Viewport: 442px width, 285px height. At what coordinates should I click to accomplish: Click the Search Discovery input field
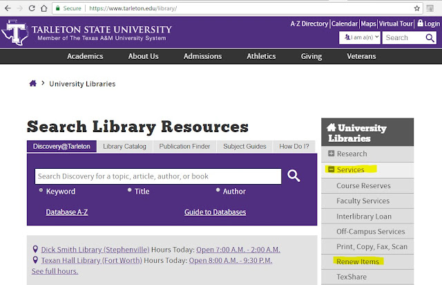[x=158, y=176]
